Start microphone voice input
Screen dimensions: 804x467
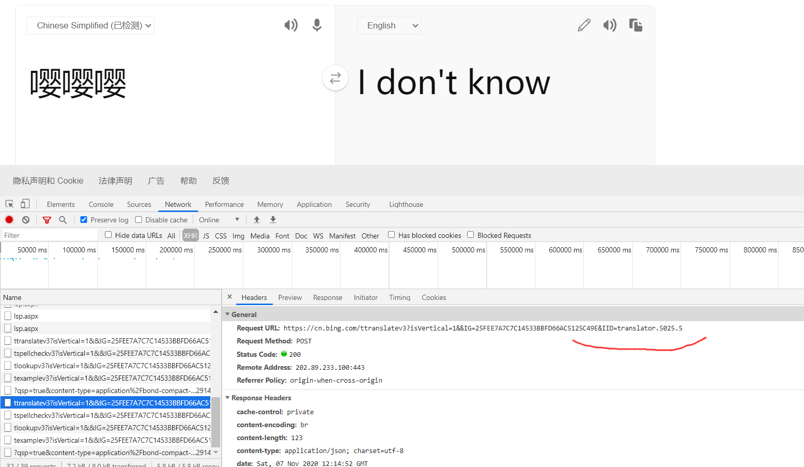coord(317,25)
